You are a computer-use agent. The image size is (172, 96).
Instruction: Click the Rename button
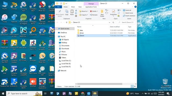[x=94, y=15]
